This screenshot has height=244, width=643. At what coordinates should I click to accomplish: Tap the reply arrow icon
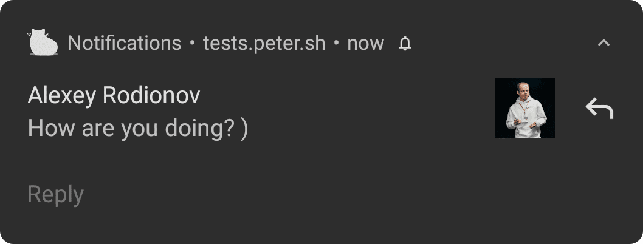[599, 109]
